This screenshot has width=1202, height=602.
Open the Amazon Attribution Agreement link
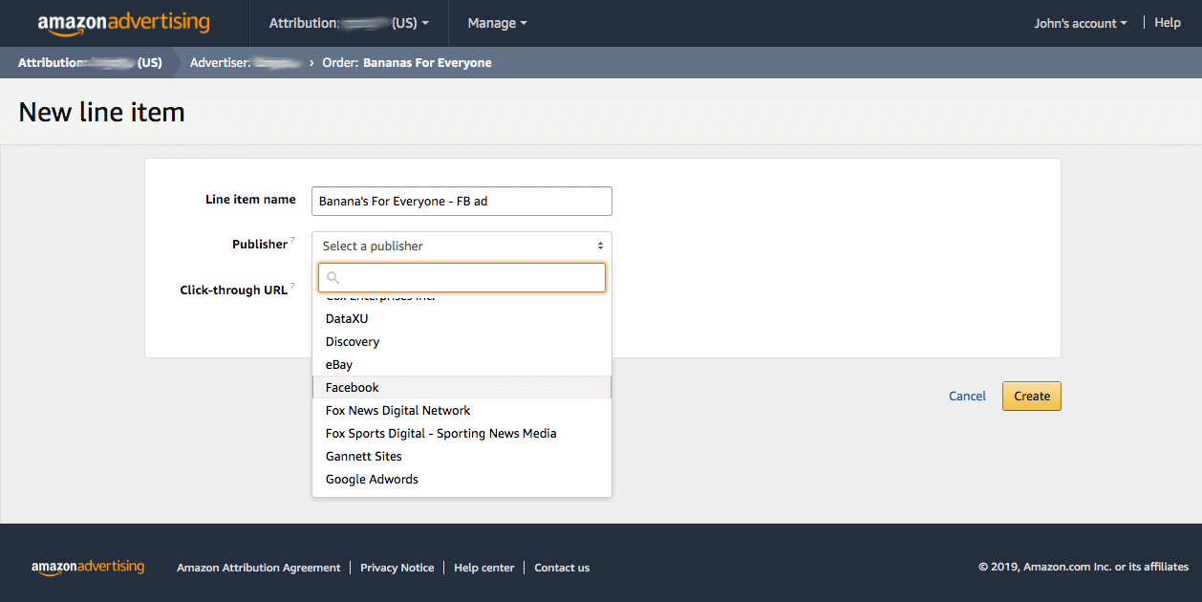click(x=259, y=568)
